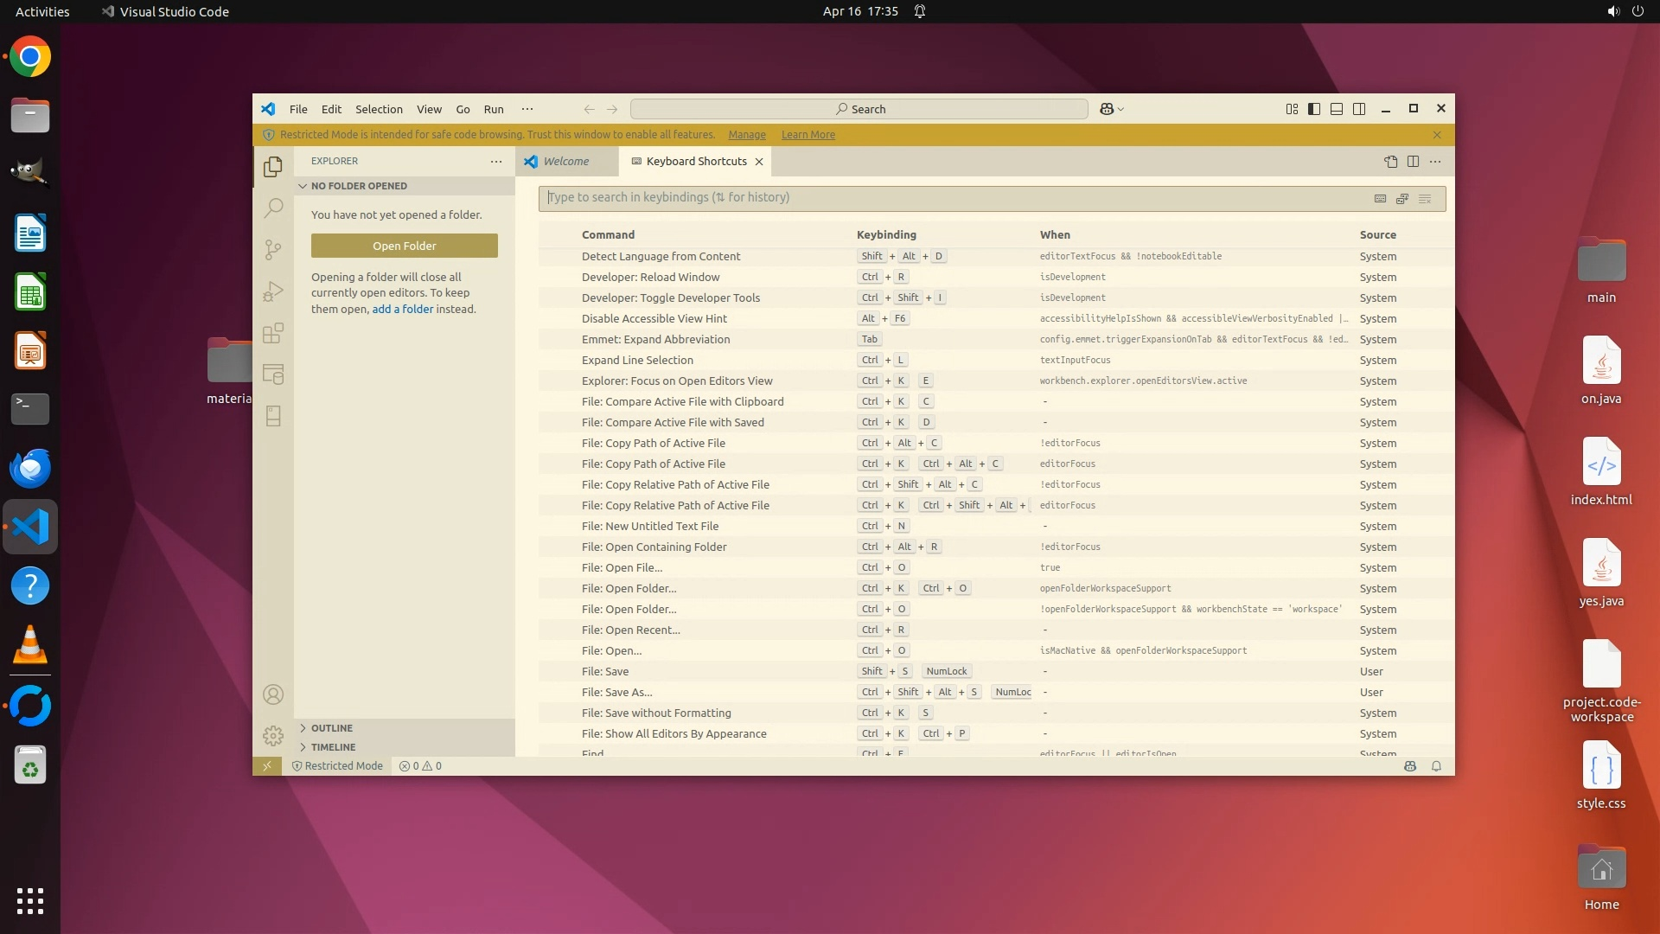
Task: Click the Learn More link in banner
Action: 808,135
